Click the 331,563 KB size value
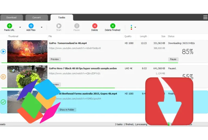The image size is (208, 140). pyautogui.click(x=159, y=43)
